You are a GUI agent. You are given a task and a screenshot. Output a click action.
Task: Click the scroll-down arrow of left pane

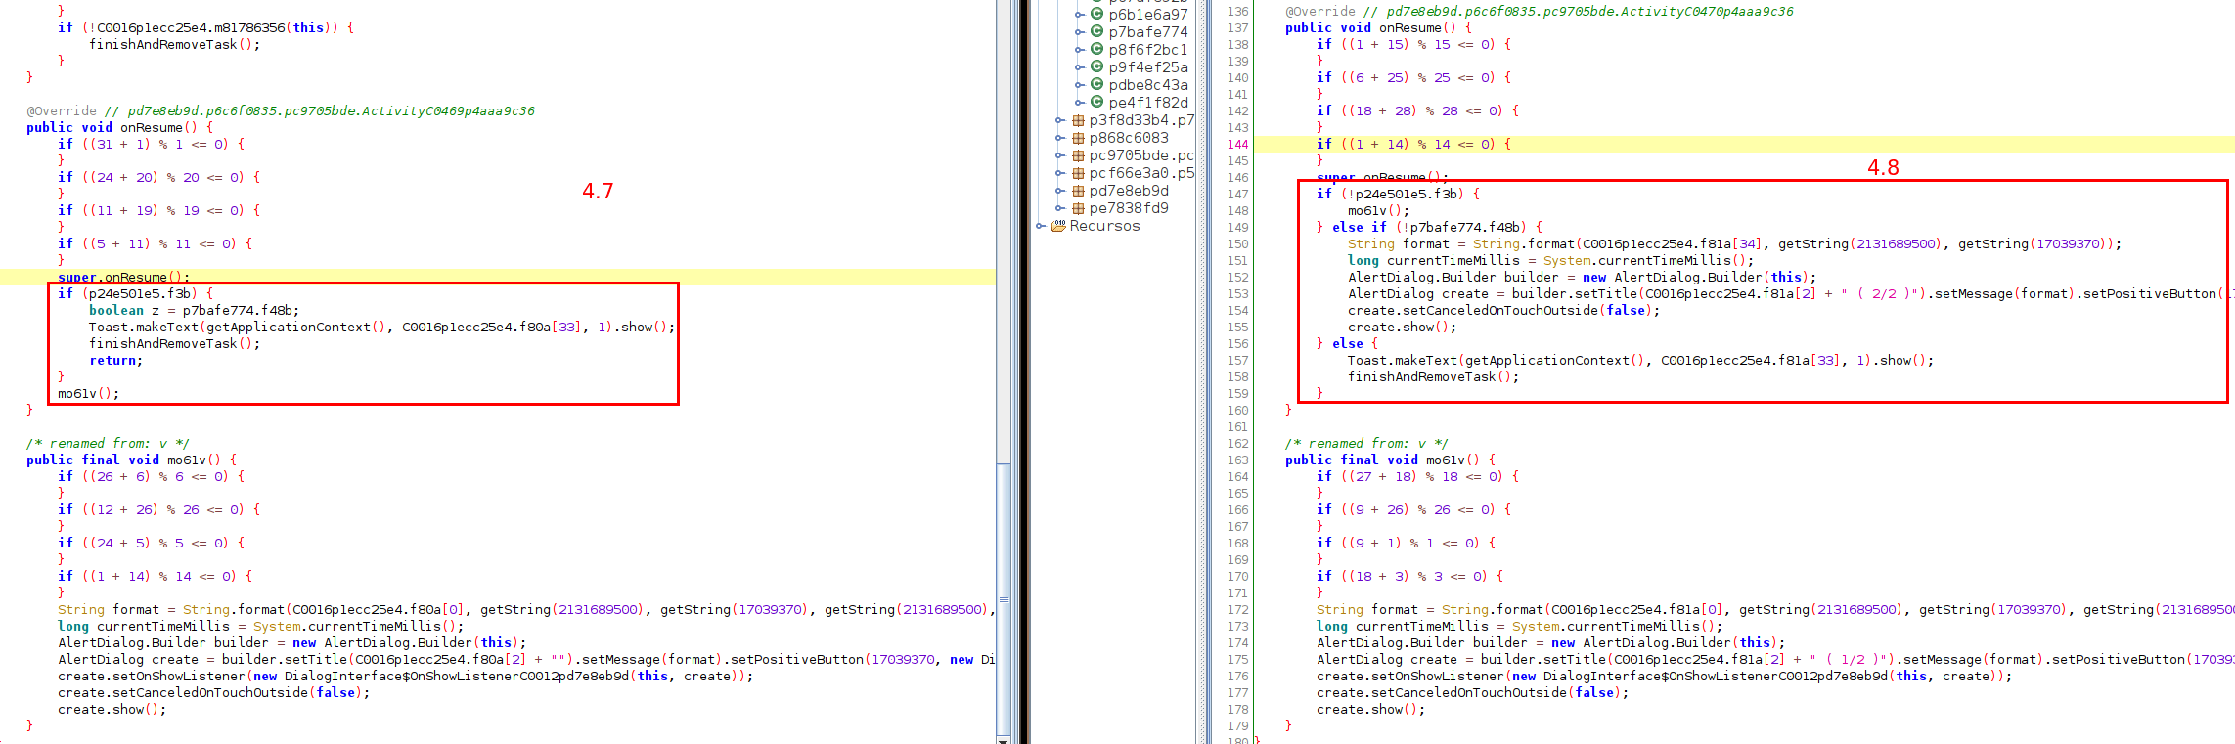(x=1004, y=739)
